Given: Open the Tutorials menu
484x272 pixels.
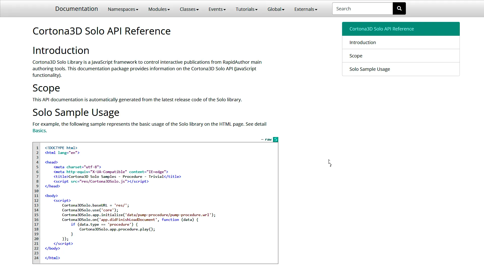Looking at the screenshot, I should [247, 9].
